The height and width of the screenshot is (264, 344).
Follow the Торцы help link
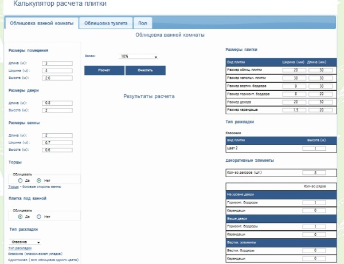point(14,187)
